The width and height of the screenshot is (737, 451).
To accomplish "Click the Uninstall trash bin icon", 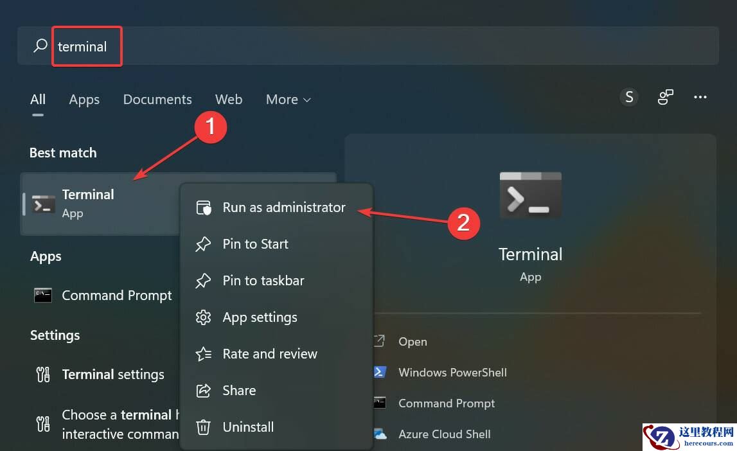I will (203, 427).
